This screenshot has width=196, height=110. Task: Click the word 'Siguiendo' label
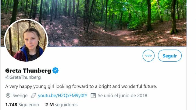pos(29,105)
